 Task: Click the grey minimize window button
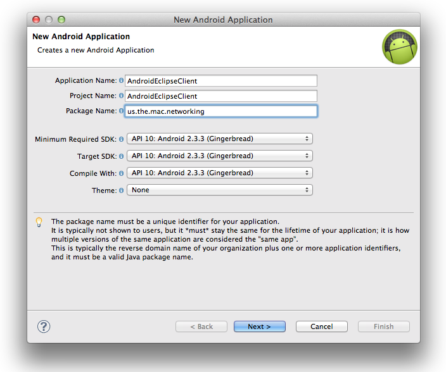pos(49,20)
